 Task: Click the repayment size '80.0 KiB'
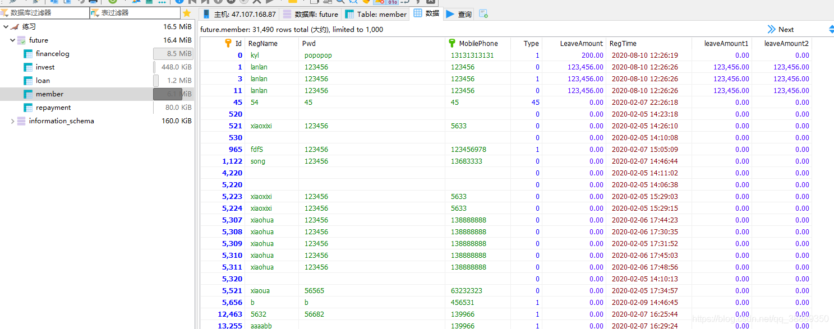178,108
